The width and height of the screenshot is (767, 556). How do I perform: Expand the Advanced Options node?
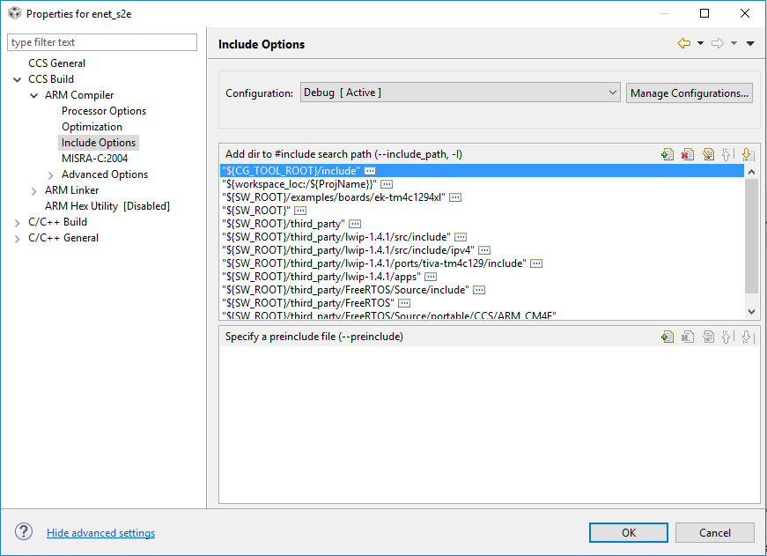(52, 174)
